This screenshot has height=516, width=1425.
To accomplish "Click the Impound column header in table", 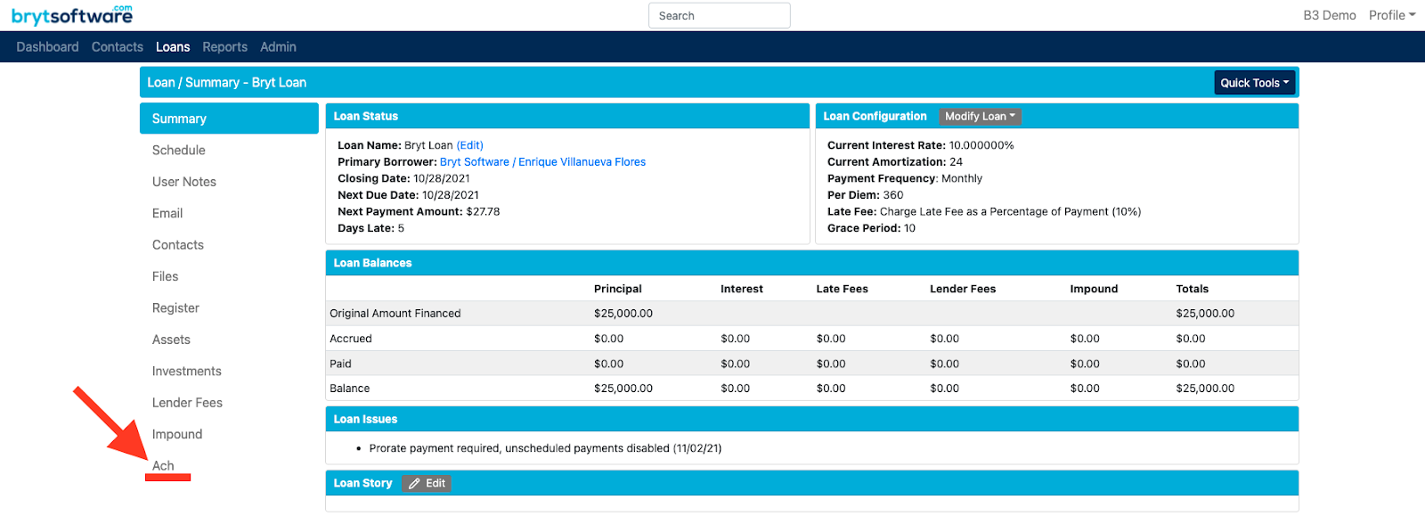I will point(1094,289).
